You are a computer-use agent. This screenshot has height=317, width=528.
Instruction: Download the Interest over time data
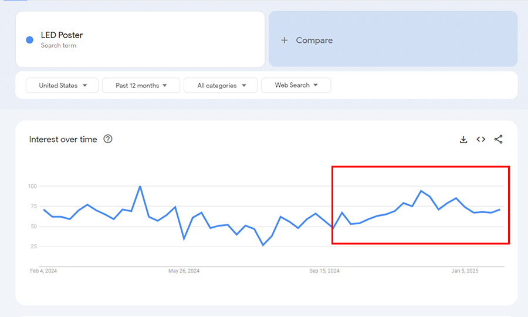[463, 139]
